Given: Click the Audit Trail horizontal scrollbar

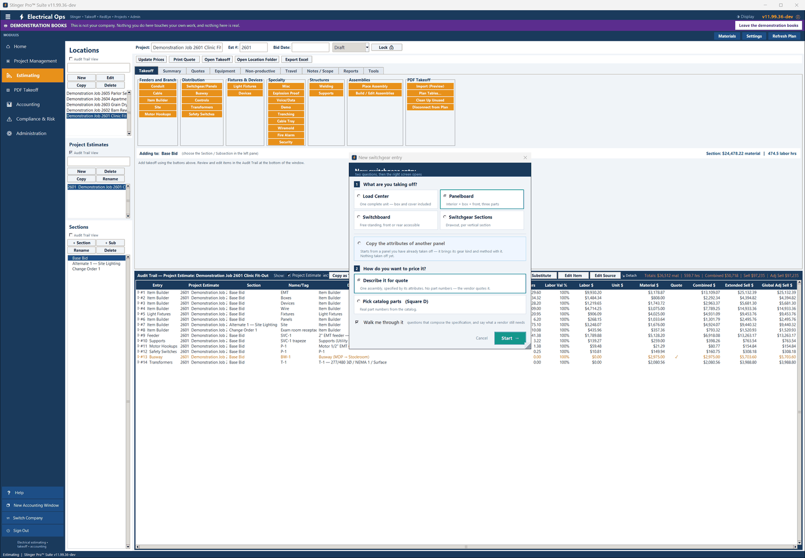Looking at the screenshot, I should tap(466, 547).
